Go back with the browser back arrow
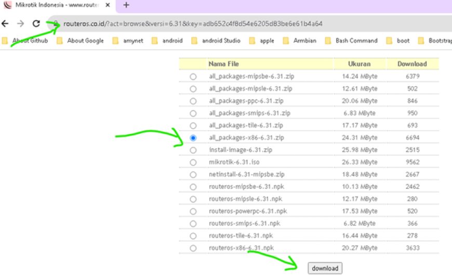The width and height of the screenshot is (452, 275). (x=5, y=23)
